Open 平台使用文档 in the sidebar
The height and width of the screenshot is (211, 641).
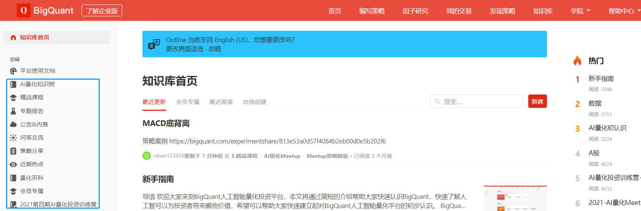pos(38,71)
